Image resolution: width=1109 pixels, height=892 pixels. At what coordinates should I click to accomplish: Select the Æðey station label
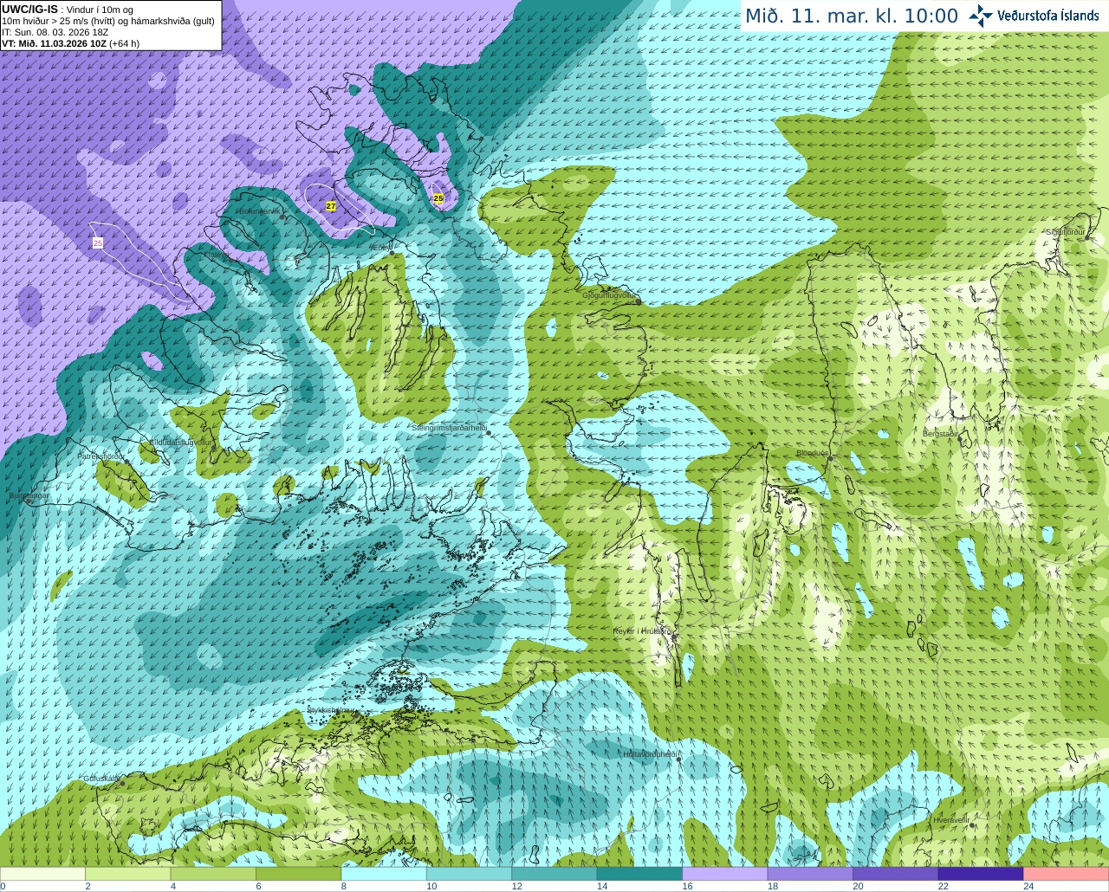379,248
